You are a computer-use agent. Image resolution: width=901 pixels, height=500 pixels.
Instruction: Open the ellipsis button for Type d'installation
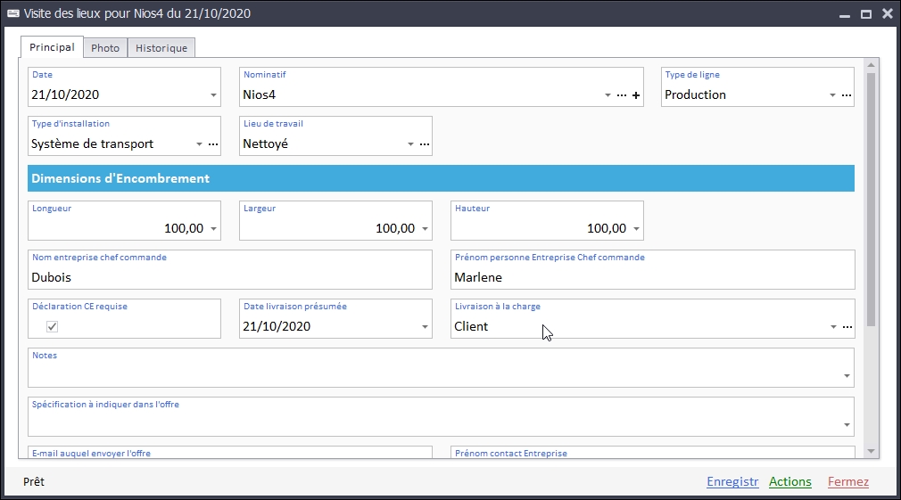213,144
